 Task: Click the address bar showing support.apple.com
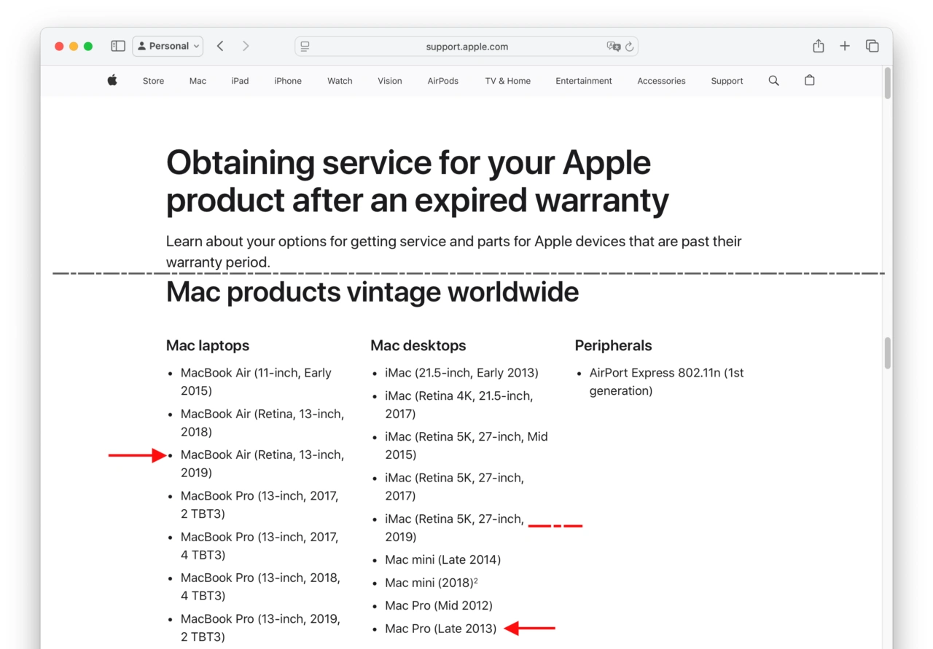[466, 46]
